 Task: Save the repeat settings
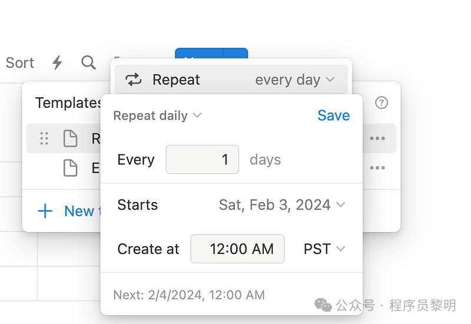pyautogui.click(x=333, y=115)
